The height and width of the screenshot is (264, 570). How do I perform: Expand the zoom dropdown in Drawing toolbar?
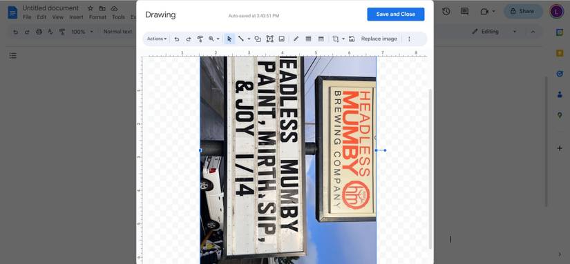click(x=218, y=39)
